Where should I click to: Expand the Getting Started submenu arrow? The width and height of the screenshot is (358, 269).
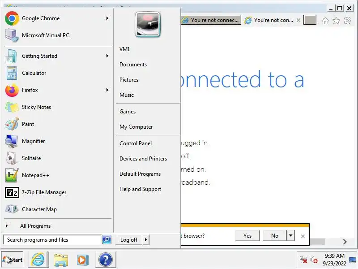click(107, 56)
